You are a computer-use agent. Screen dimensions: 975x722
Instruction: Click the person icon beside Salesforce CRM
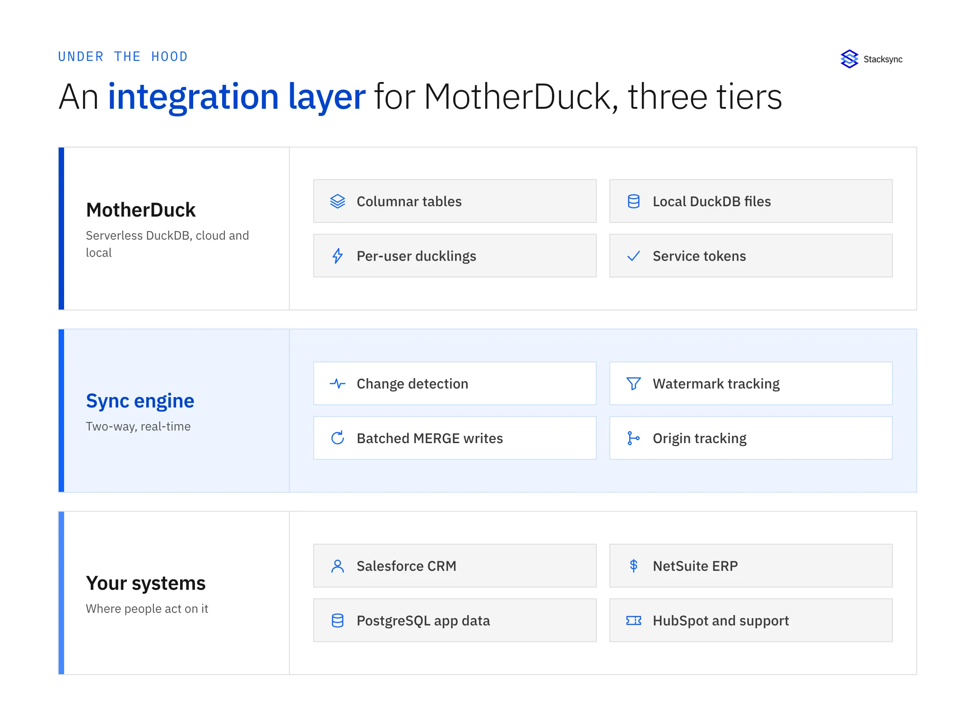coord(338,566)
